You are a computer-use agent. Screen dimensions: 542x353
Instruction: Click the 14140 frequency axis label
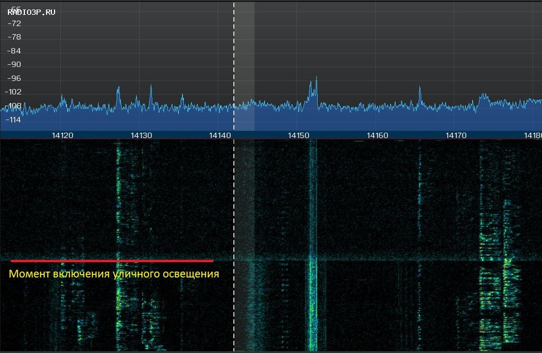tap(220, 135)
